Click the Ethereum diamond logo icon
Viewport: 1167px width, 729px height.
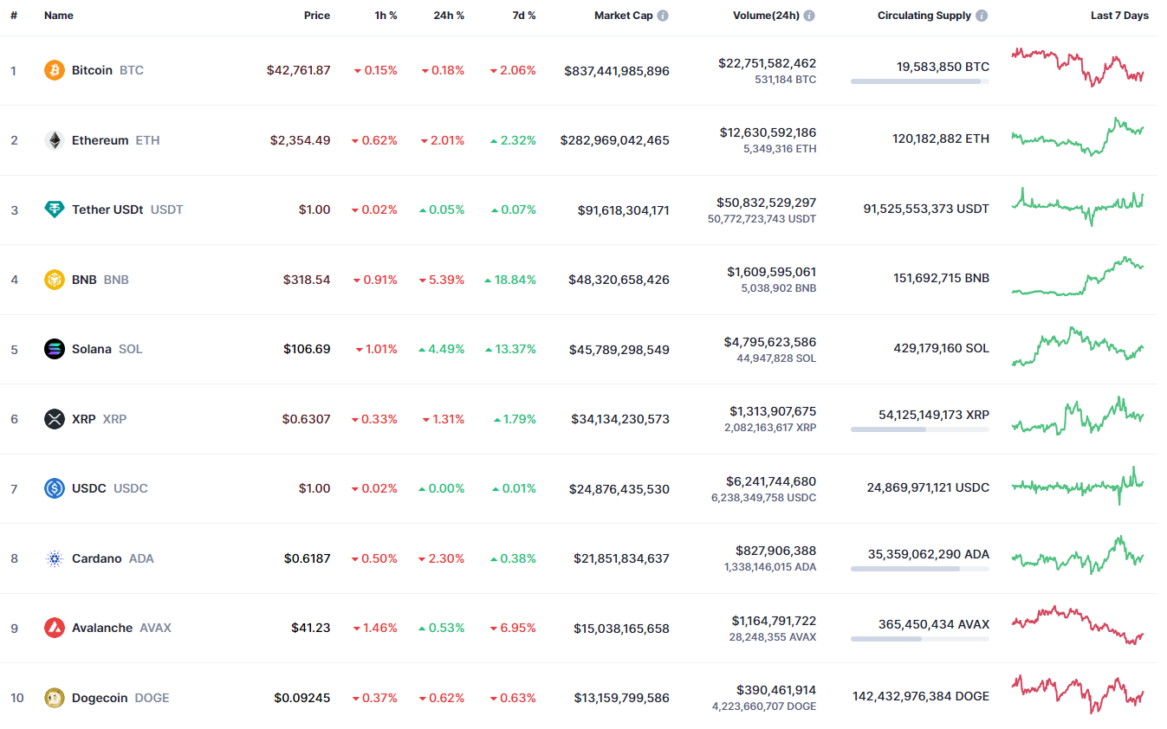click(55, 140)
